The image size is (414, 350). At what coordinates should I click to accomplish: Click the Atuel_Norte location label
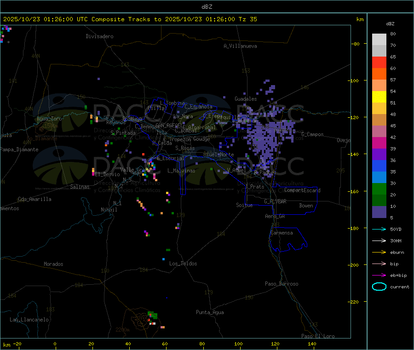[x=218, y=155]
